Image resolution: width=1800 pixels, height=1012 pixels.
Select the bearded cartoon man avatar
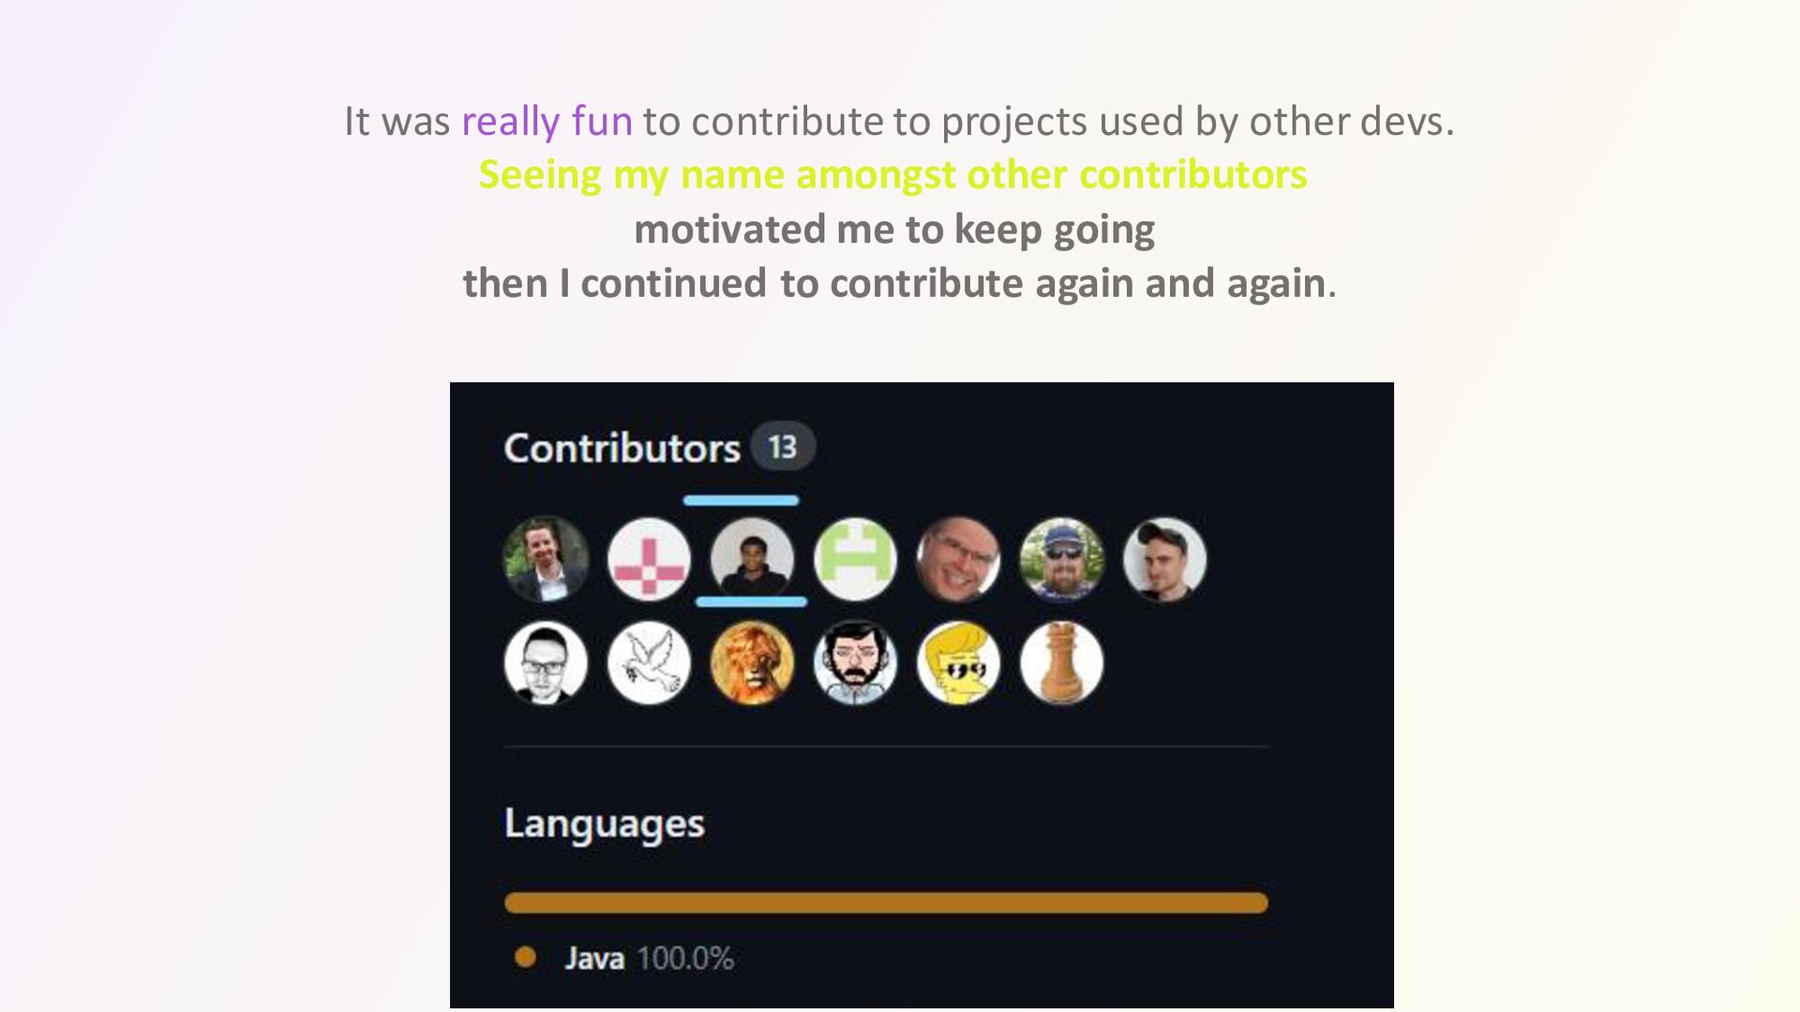pyautogui.click(x=855, y=662)
